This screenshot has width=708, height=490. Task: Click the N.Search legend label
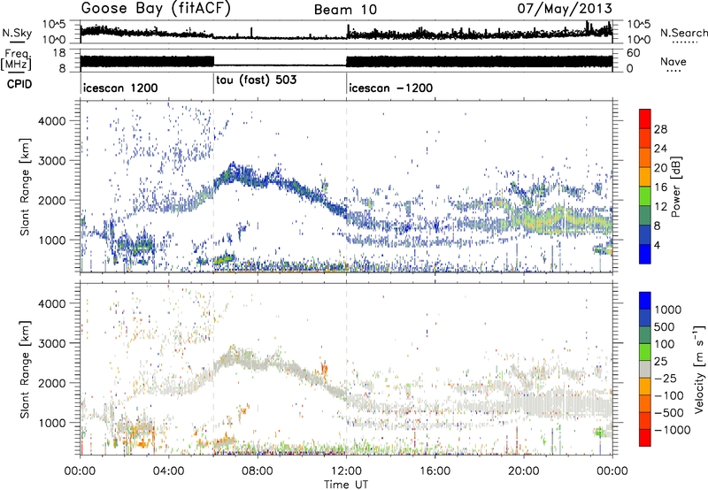click(683, 33)
